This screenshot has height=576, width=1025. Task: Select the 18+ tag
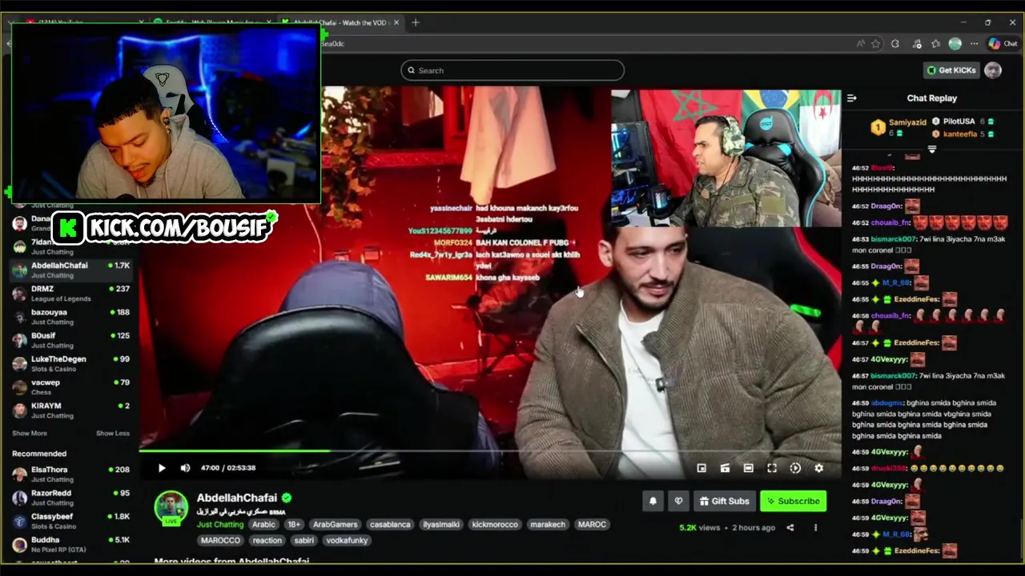pyautogui.click(x=294, y=525)
